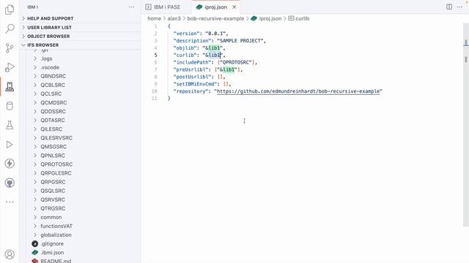469x263 pixels.
Task: Click the .ibmi.json file icon
Action: (35, 252)
